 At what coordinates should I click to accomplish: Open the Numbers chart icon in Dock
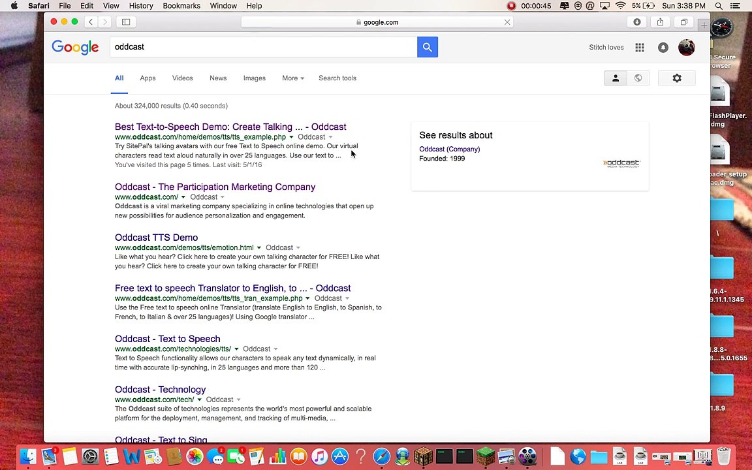277,456
